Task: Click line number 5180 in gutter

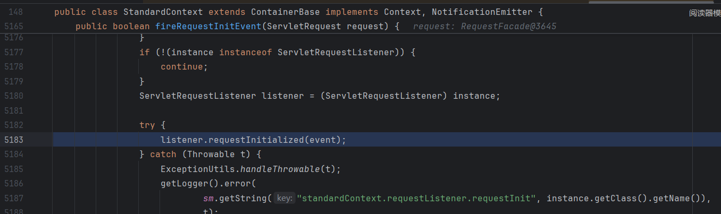Action: [x=14, y=96]
